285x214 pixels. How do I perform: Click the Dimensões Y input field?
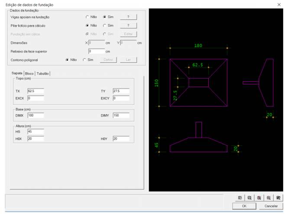click(x=128, y=43)
